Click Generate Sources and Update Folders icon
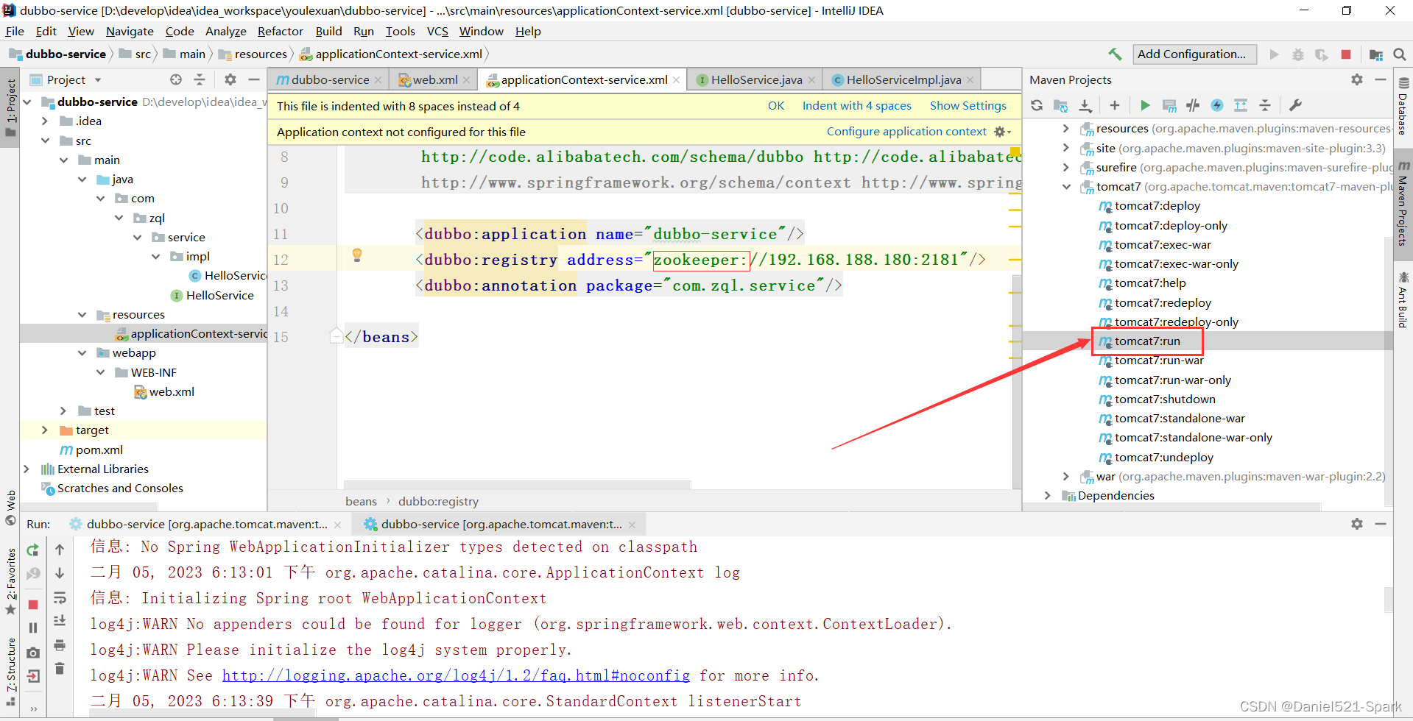 1061,105
